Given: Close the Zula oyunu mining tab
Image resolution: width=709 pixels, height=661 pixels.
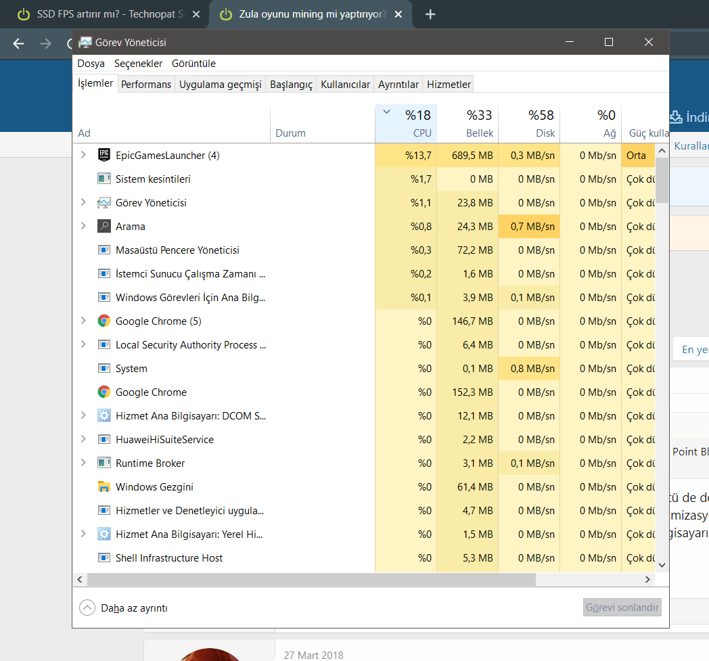Looking at the screenshot, I should [398, 14].
